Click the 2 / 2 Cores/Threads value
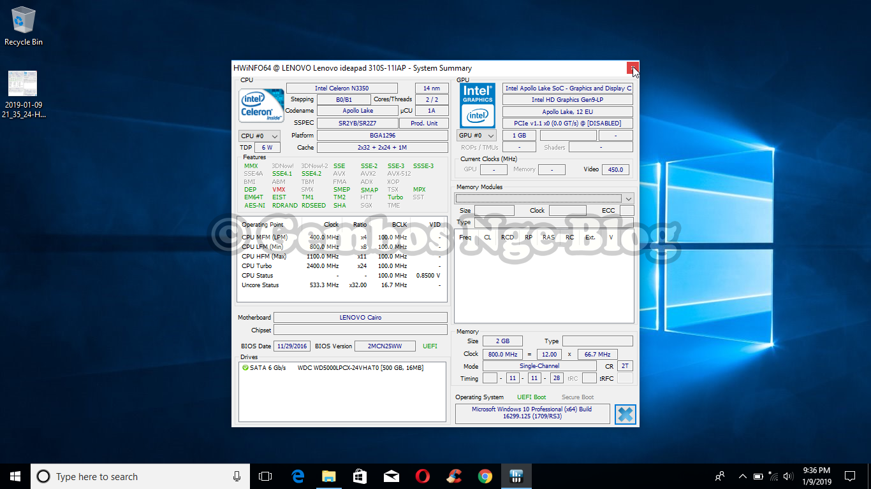871x489 pixels. (432, 99)
